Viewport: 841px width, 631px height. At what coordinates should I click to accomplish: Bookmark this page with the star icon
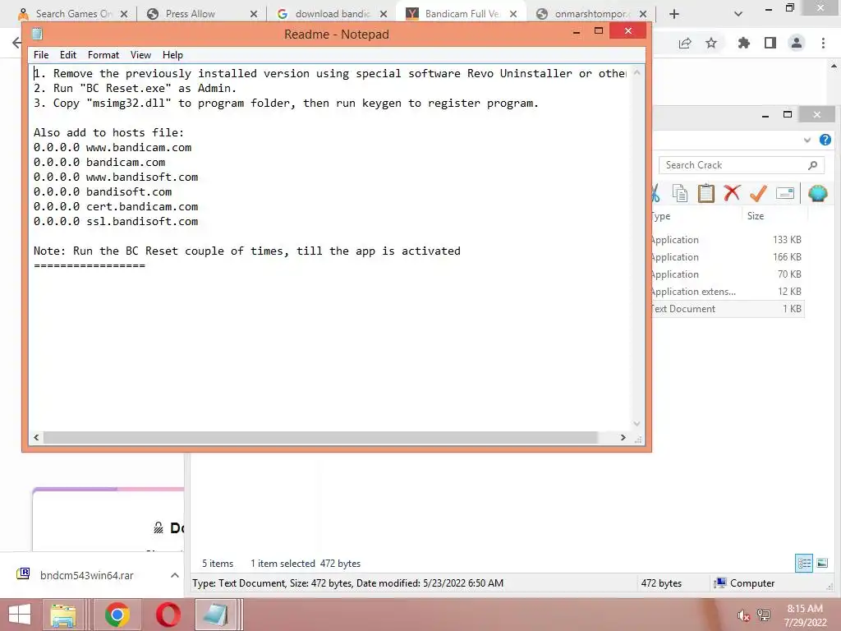tap(711, 43)
